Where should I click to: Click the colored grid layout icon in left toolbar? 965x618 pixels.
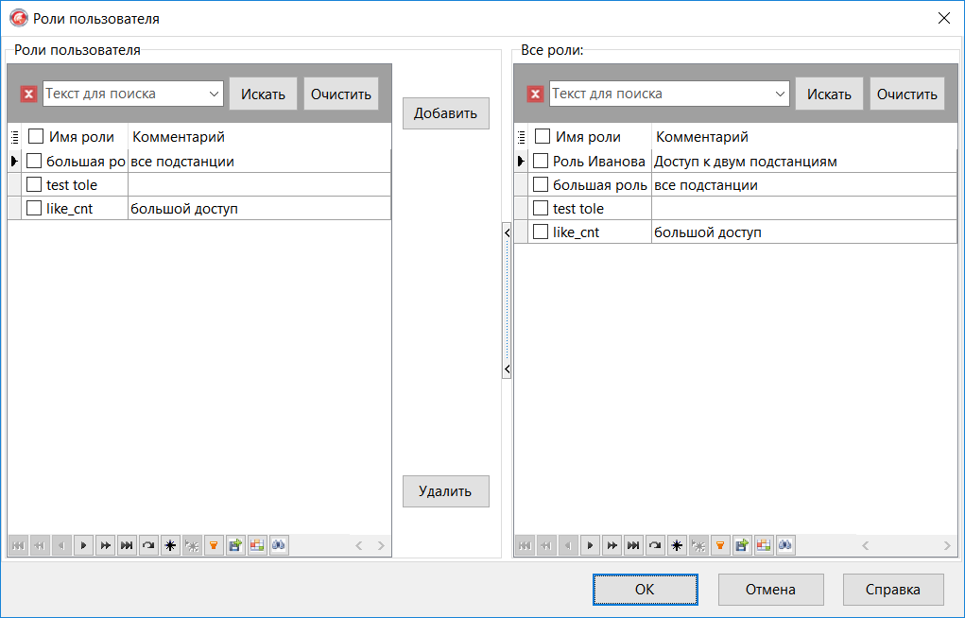coord(257,545)
